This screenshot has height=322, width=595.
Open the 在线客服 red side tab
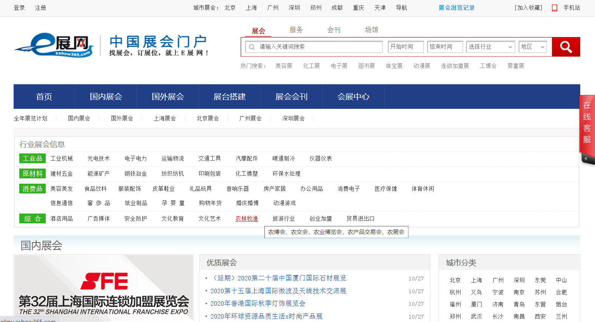click(587, 123)
